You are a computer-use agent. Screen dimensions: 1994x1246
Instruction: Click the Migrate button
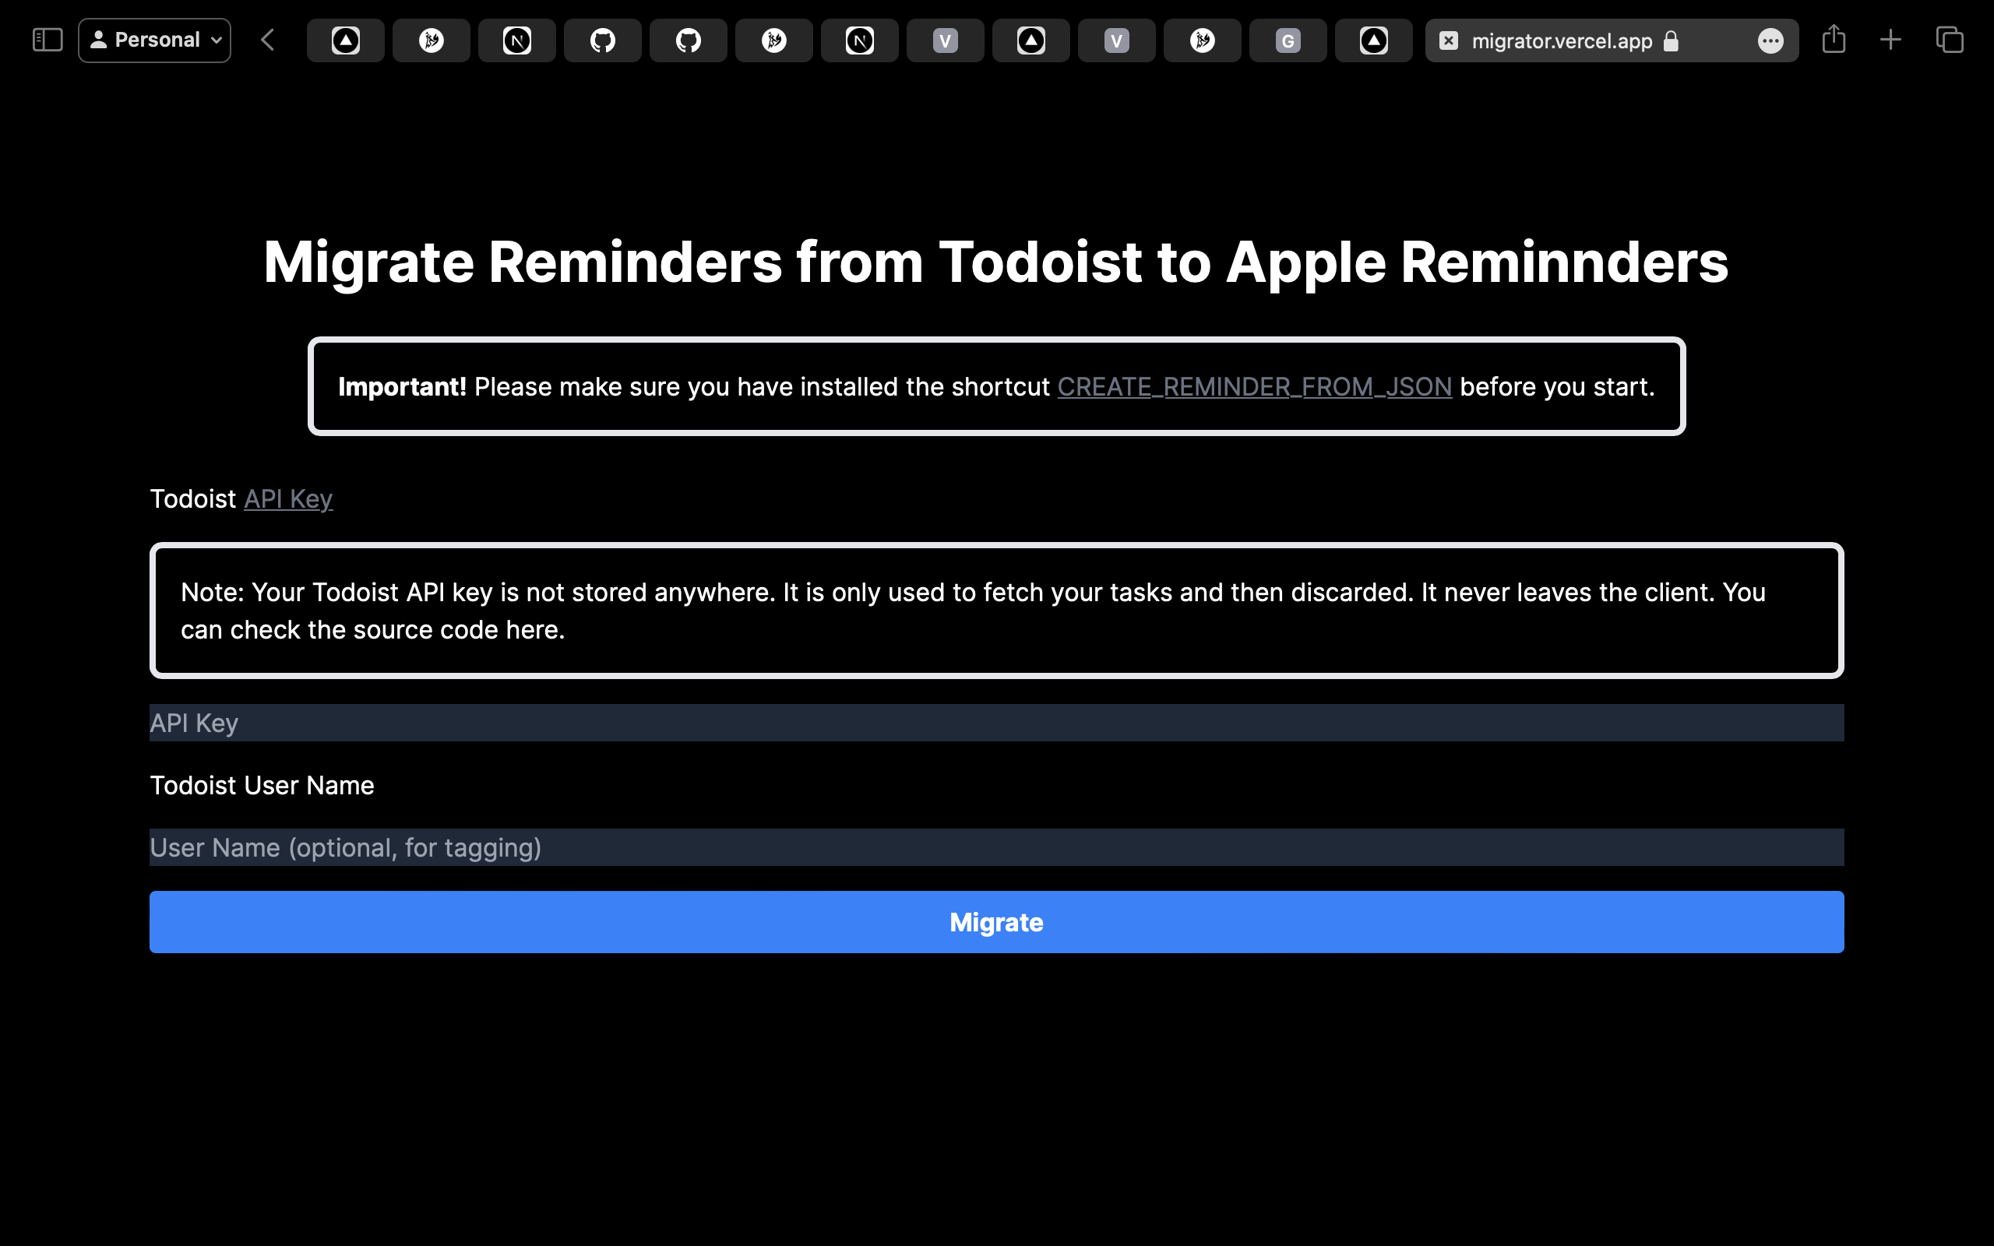pyautogui.click(x=996, y=921)
